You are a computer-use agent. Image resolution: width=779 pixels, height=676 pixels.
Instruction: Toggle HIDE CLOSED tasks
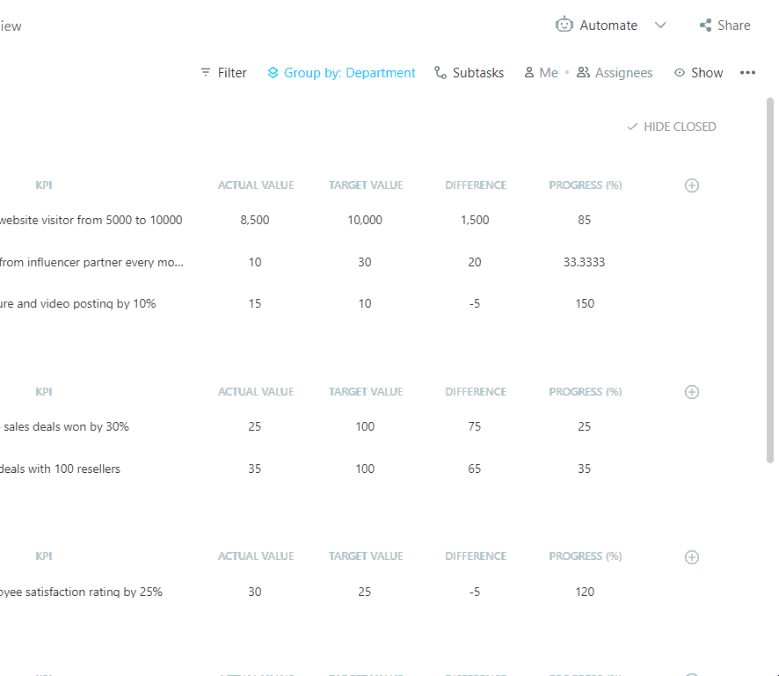click(x=671, y=127)
